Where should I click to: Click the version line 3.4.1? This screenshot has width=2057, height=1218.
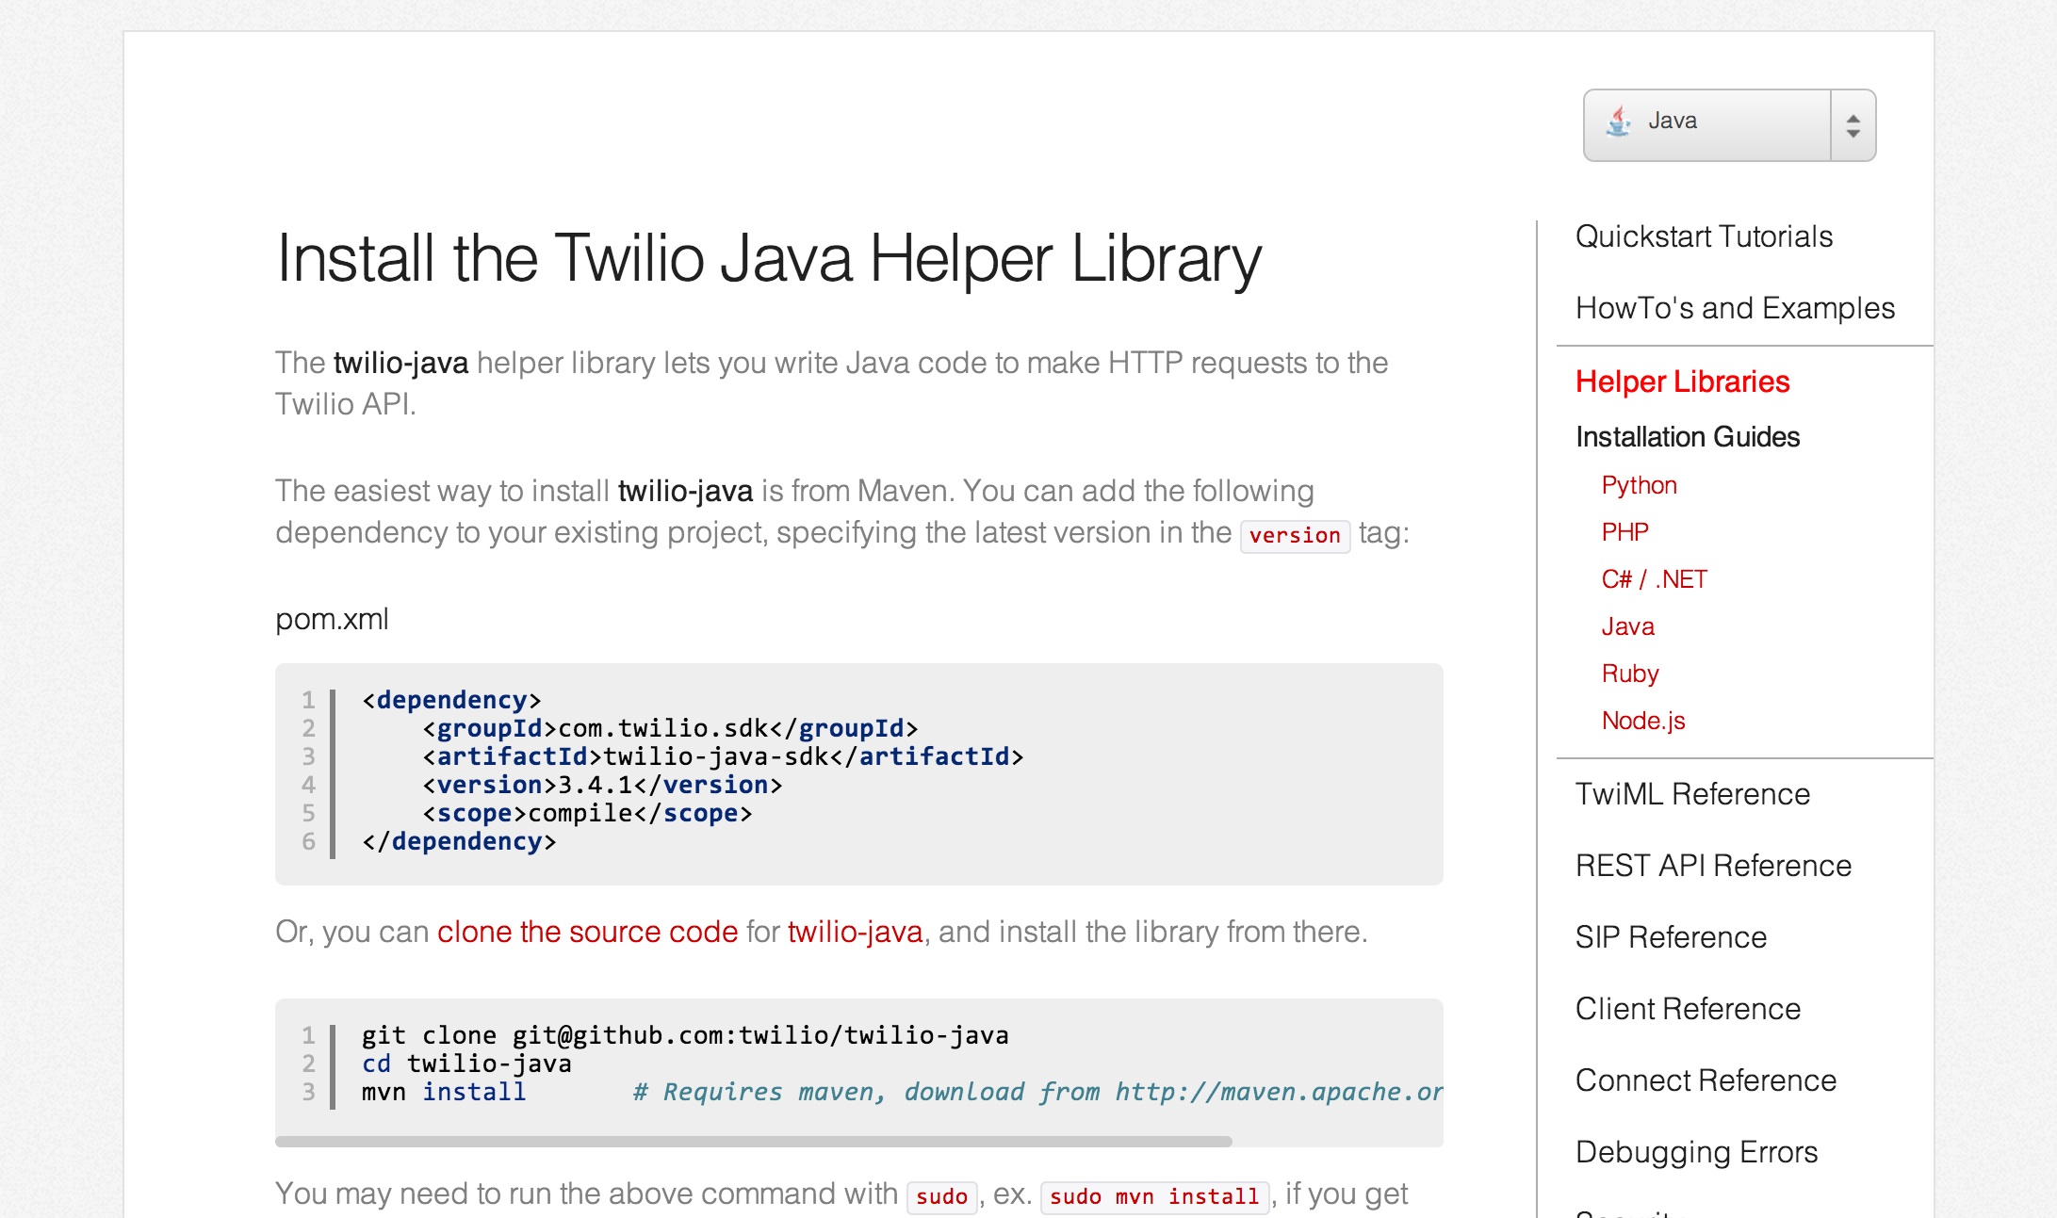coord(602,785)
